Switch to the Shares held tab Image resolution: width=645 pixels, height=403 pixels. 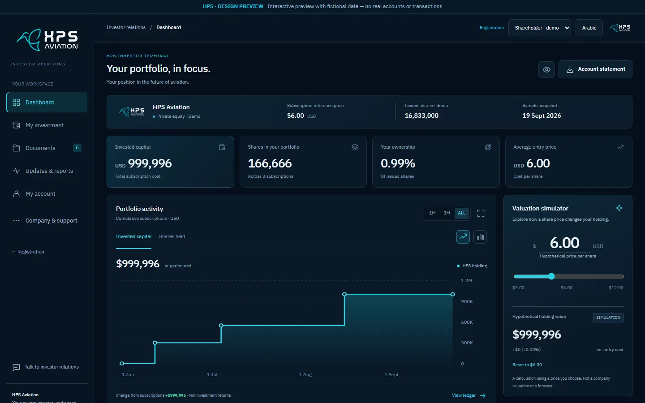(x=172, y=236)
